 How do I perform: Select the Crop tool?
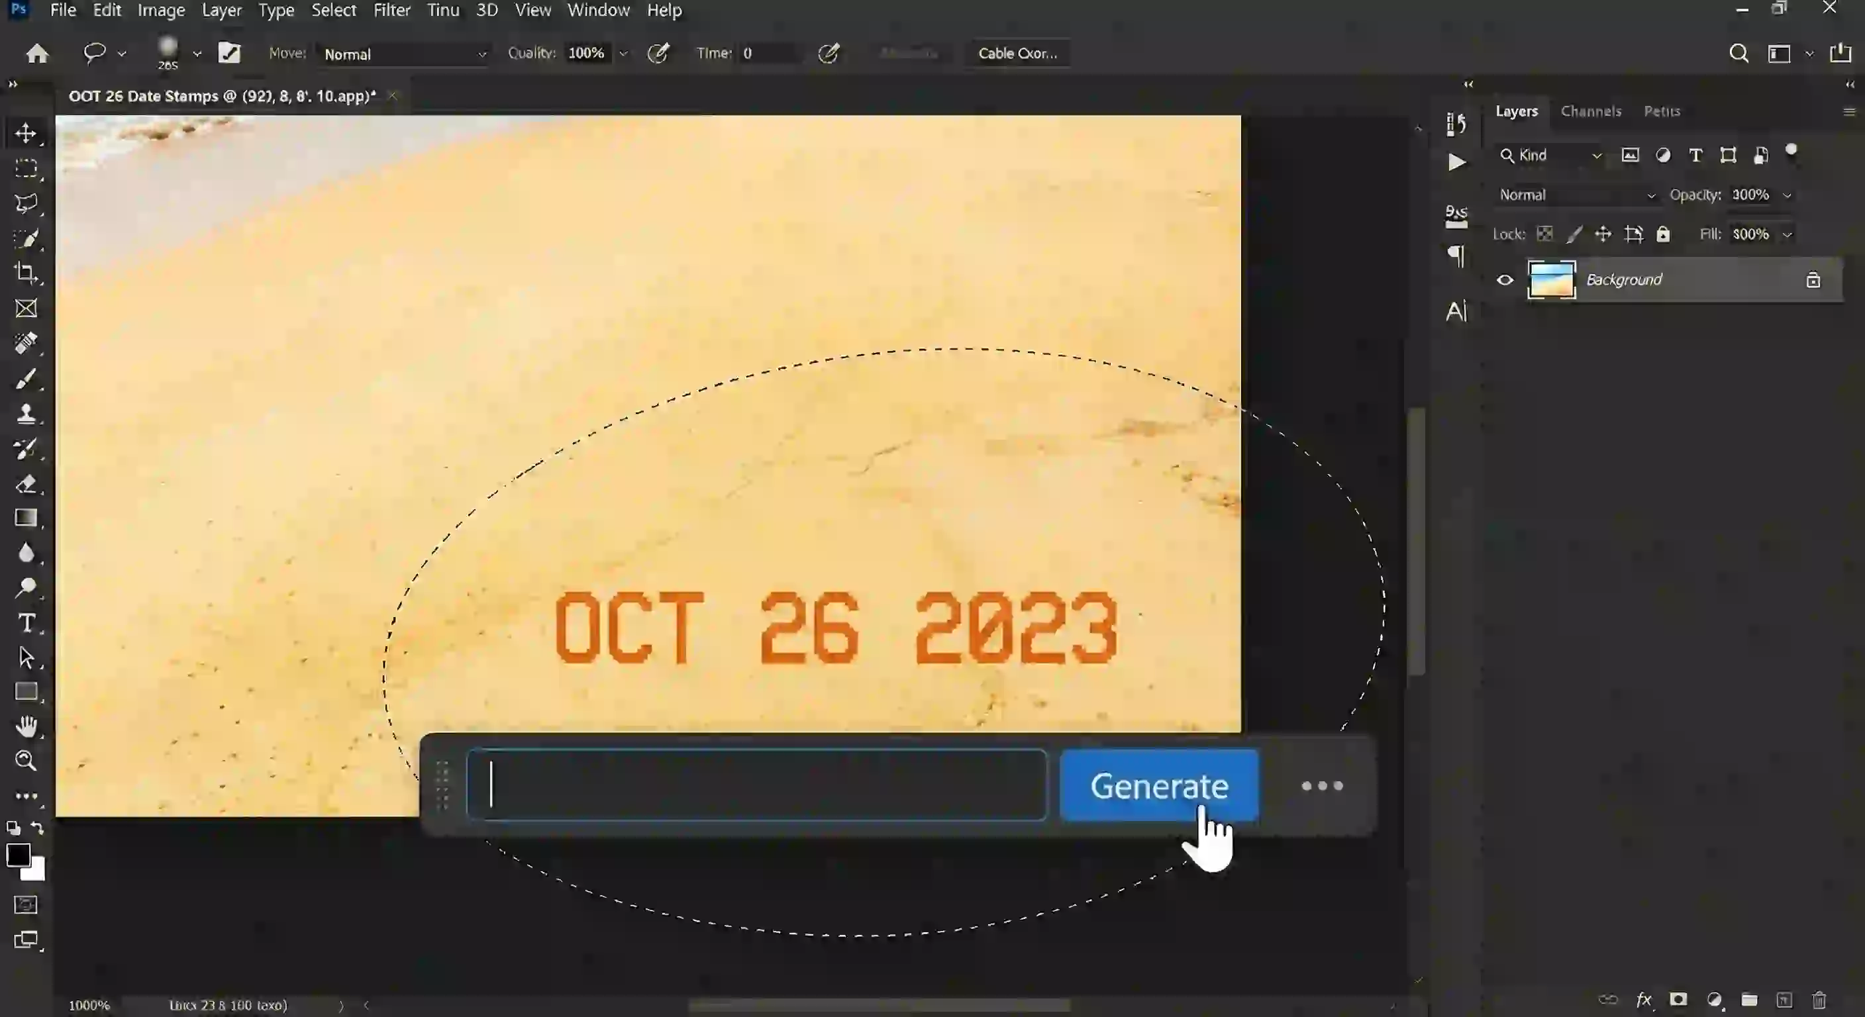click(x=26, y=273)
